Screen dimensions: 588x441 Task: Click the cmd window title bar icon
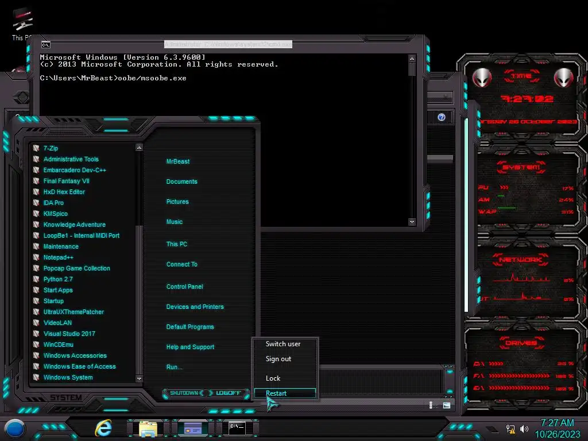[46, 45]
